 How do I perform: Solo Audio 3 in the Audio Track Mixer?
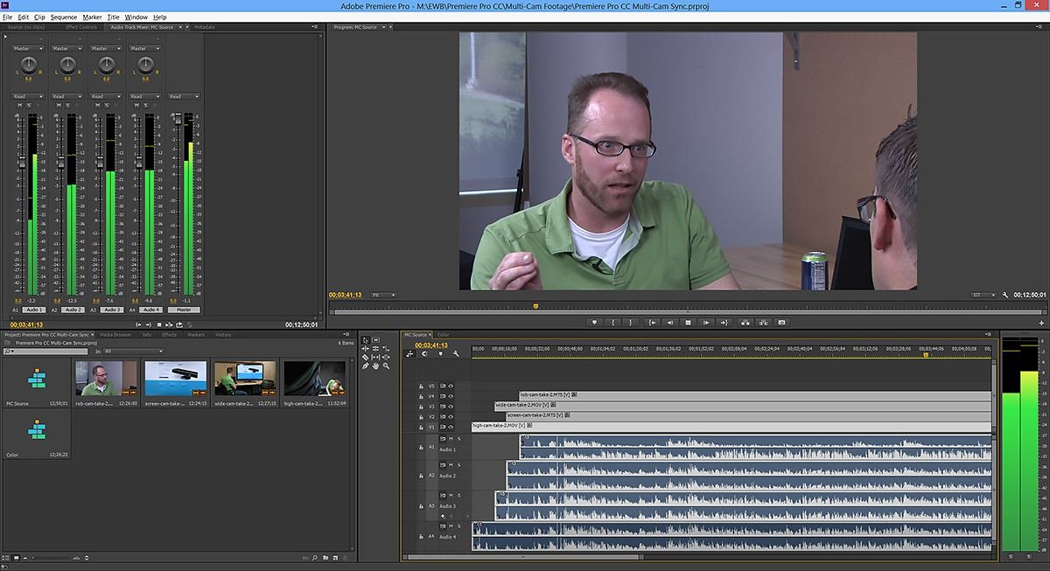(107, 105)
